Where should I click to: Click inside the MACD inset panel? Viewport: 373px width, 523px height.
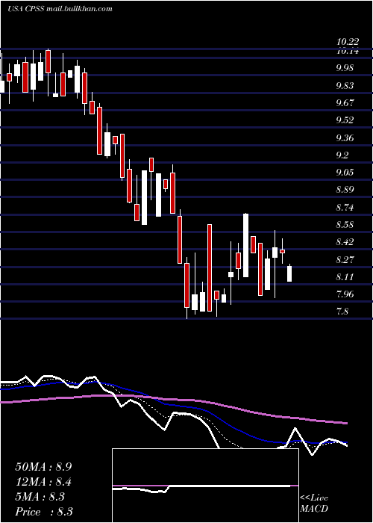click(205, 486)
